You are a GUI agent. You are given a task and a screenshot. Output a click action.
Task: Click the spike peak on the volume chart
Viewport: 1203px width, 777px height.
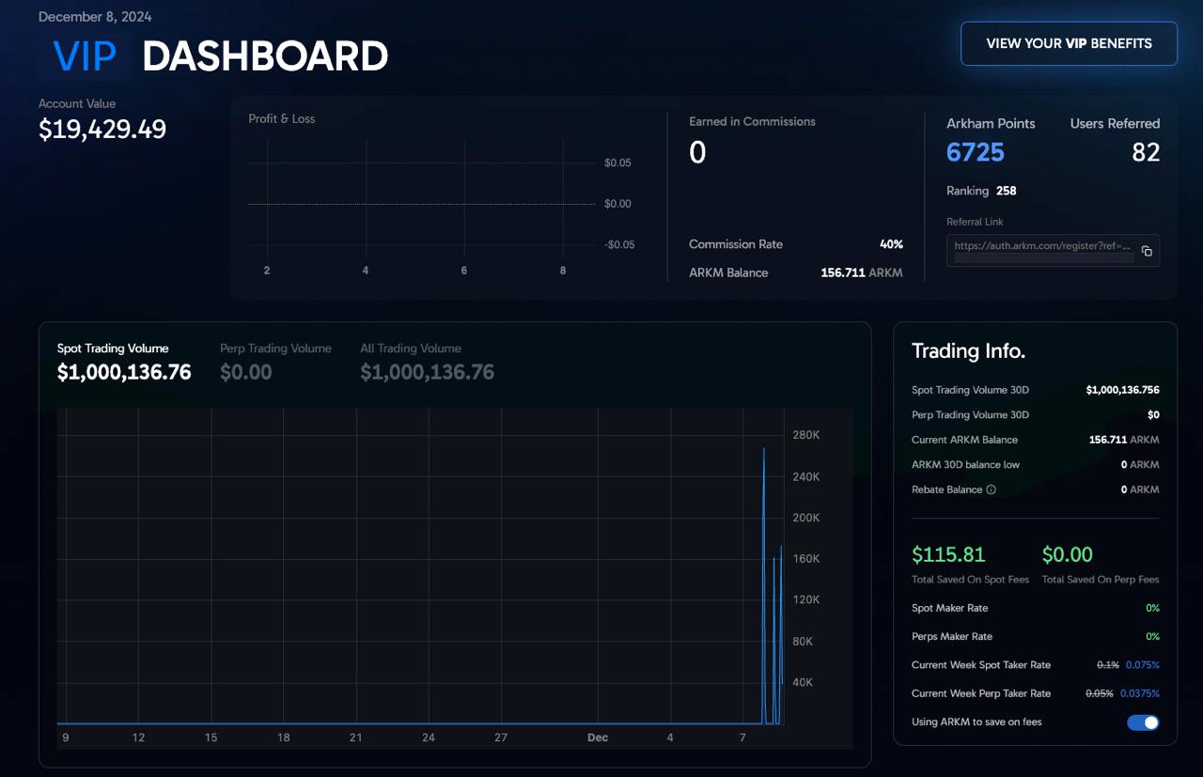coord(763,449)
